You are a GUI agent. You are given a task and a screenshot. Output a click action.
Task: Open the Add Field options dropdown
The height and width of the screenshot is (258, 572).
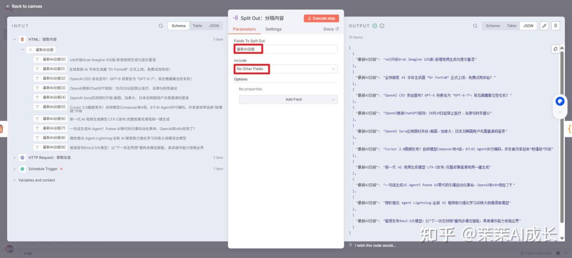tap(288, 99)
